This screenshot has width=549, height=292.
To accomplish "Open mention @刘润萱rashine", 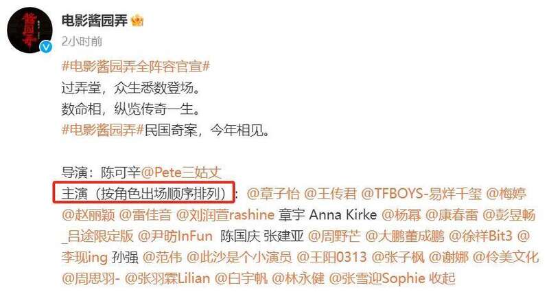I will click(225, 214).
